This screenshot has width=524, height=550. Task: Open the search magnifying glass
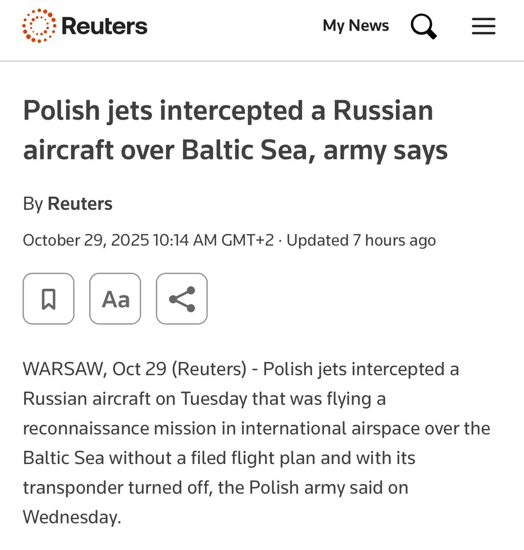point(423,26)
